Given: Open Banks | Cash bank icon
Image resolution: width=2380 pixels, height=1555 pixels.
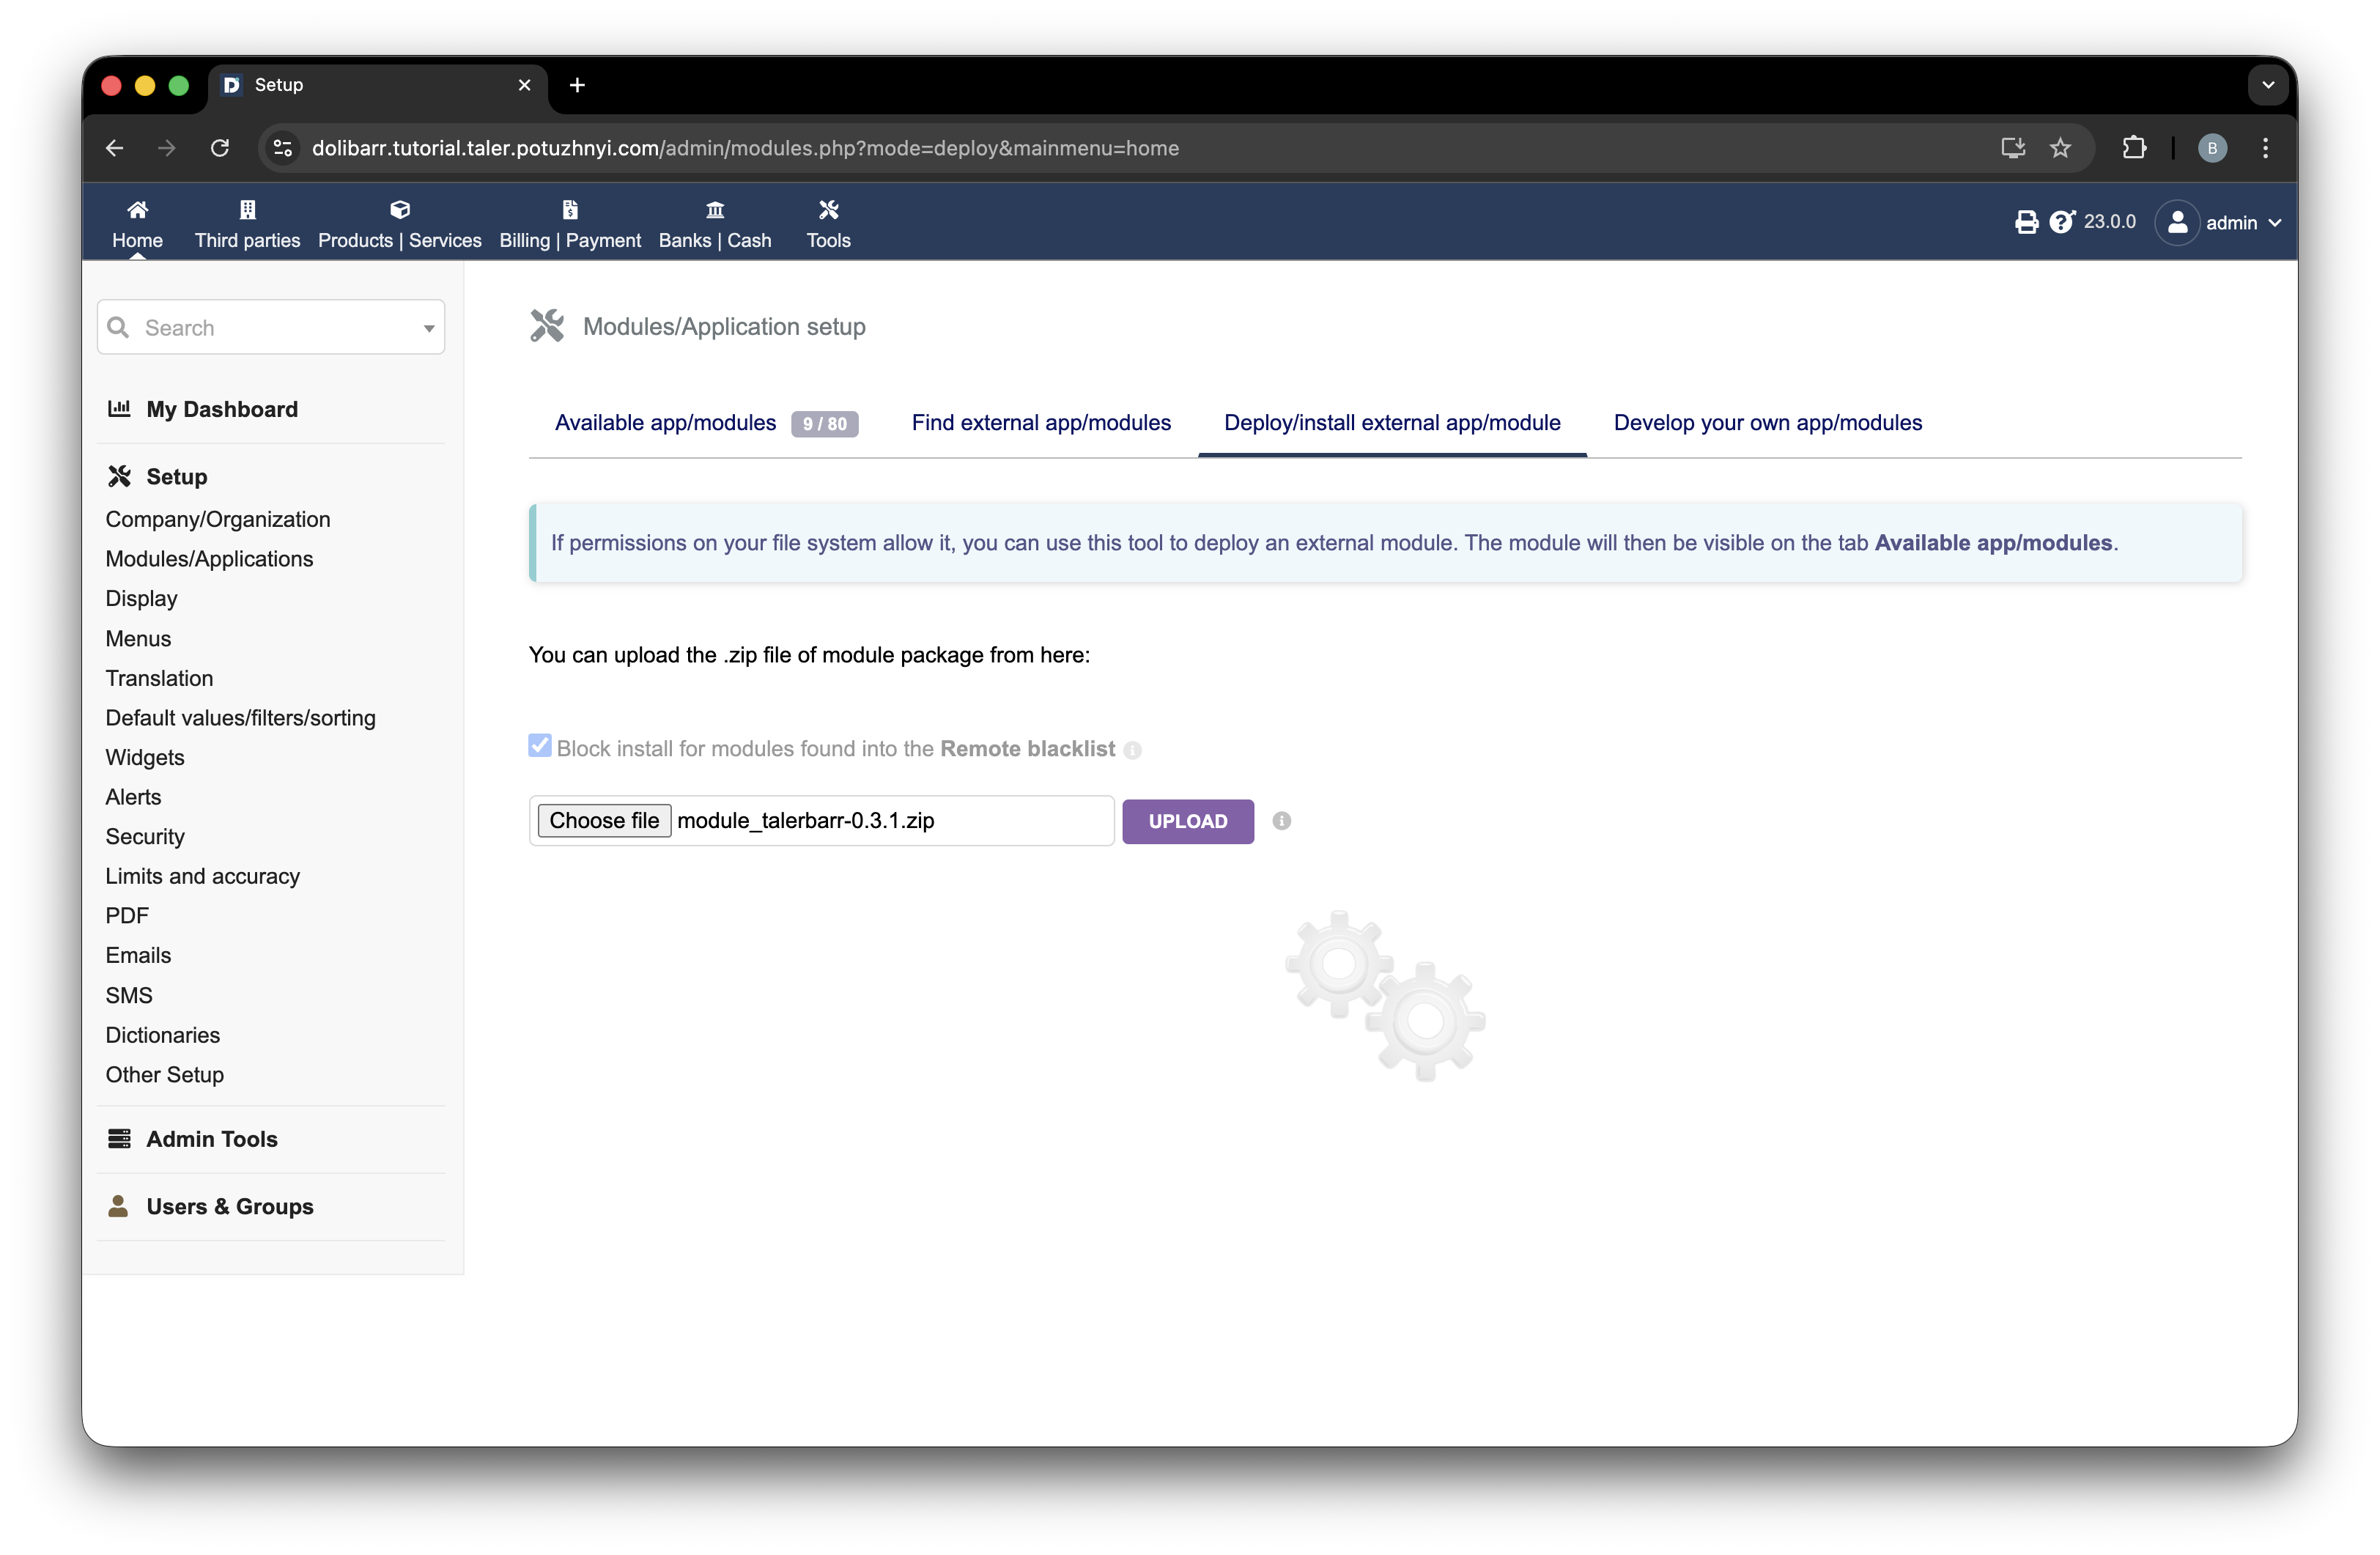Looking at the screenshot, I should (715, 210).
